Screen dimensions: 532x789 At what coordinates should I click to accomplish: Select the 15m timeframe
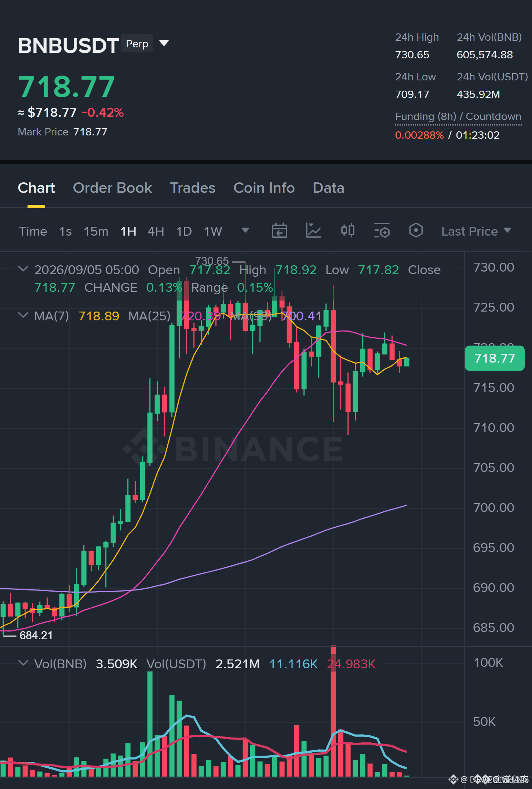click(96, 231)
